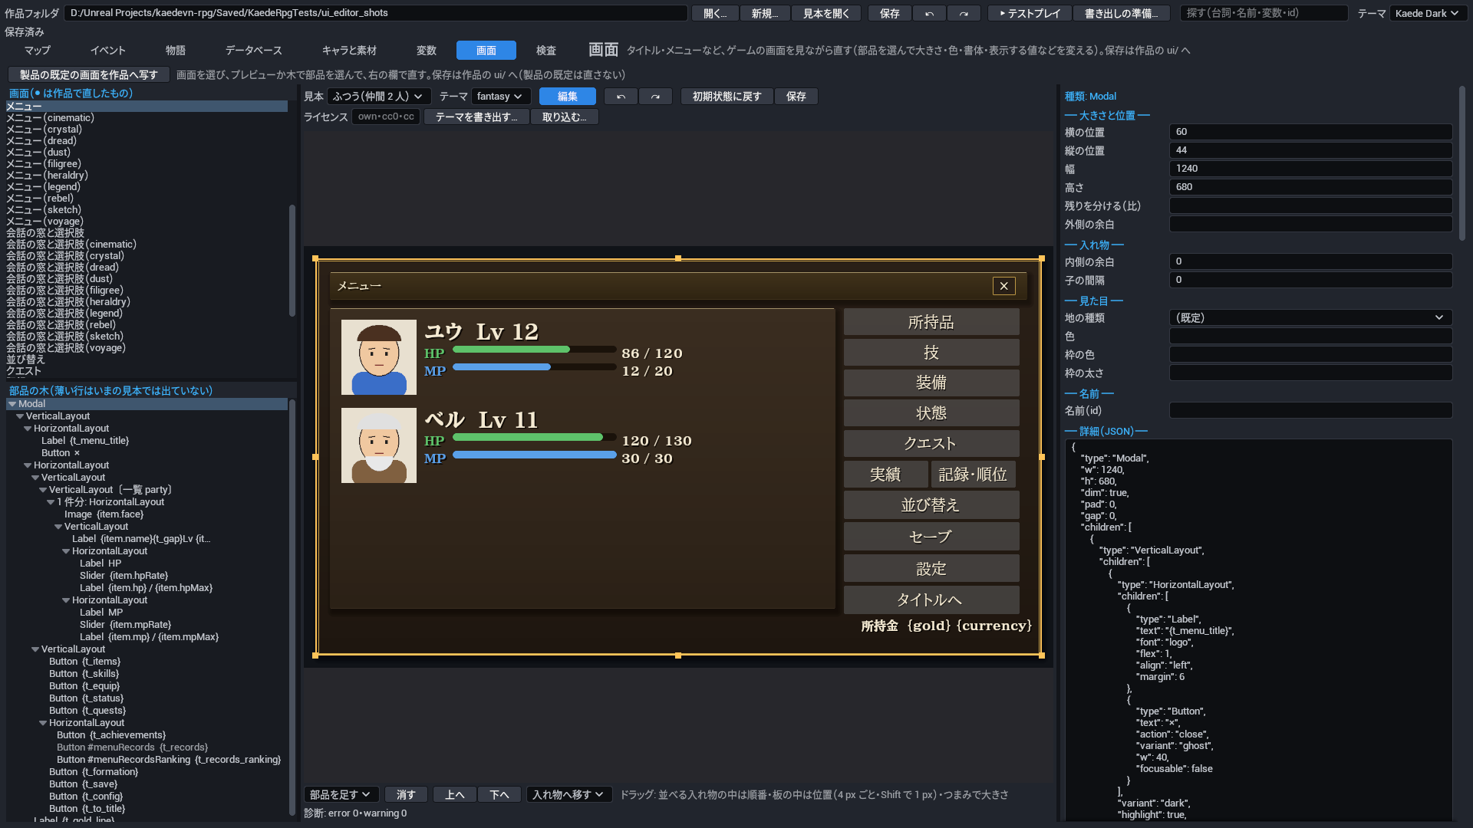This screenshot has width=1473, height=828.
Task: Collapse the 一覧 party VerticalLayout node
Action: click(x=43, y=490)
